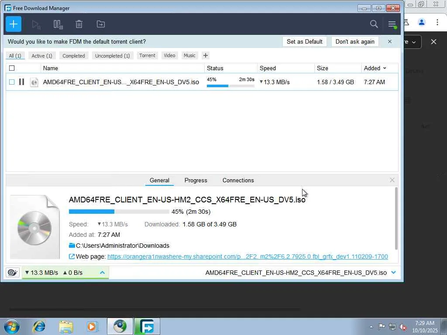
Task: Open Windows Media Player from taskbar
Action: [x=92, y=326]
